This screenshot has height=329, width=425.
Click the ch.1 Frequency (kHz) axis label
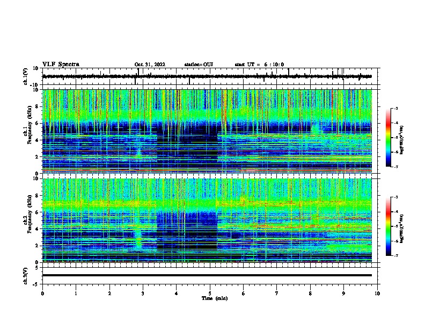click(28, 125)
